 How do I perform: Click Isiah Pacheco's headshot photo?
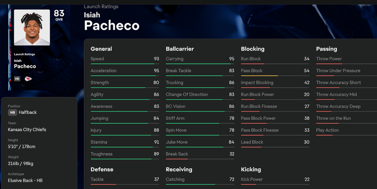32,27
